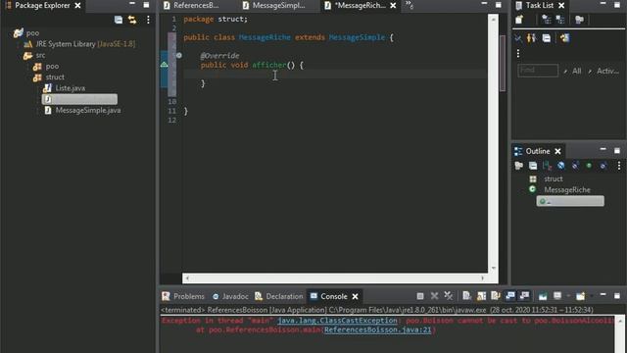
Task: Hide completed tasks in Task List
Action: pyautogui.click(x=518, y=38)
